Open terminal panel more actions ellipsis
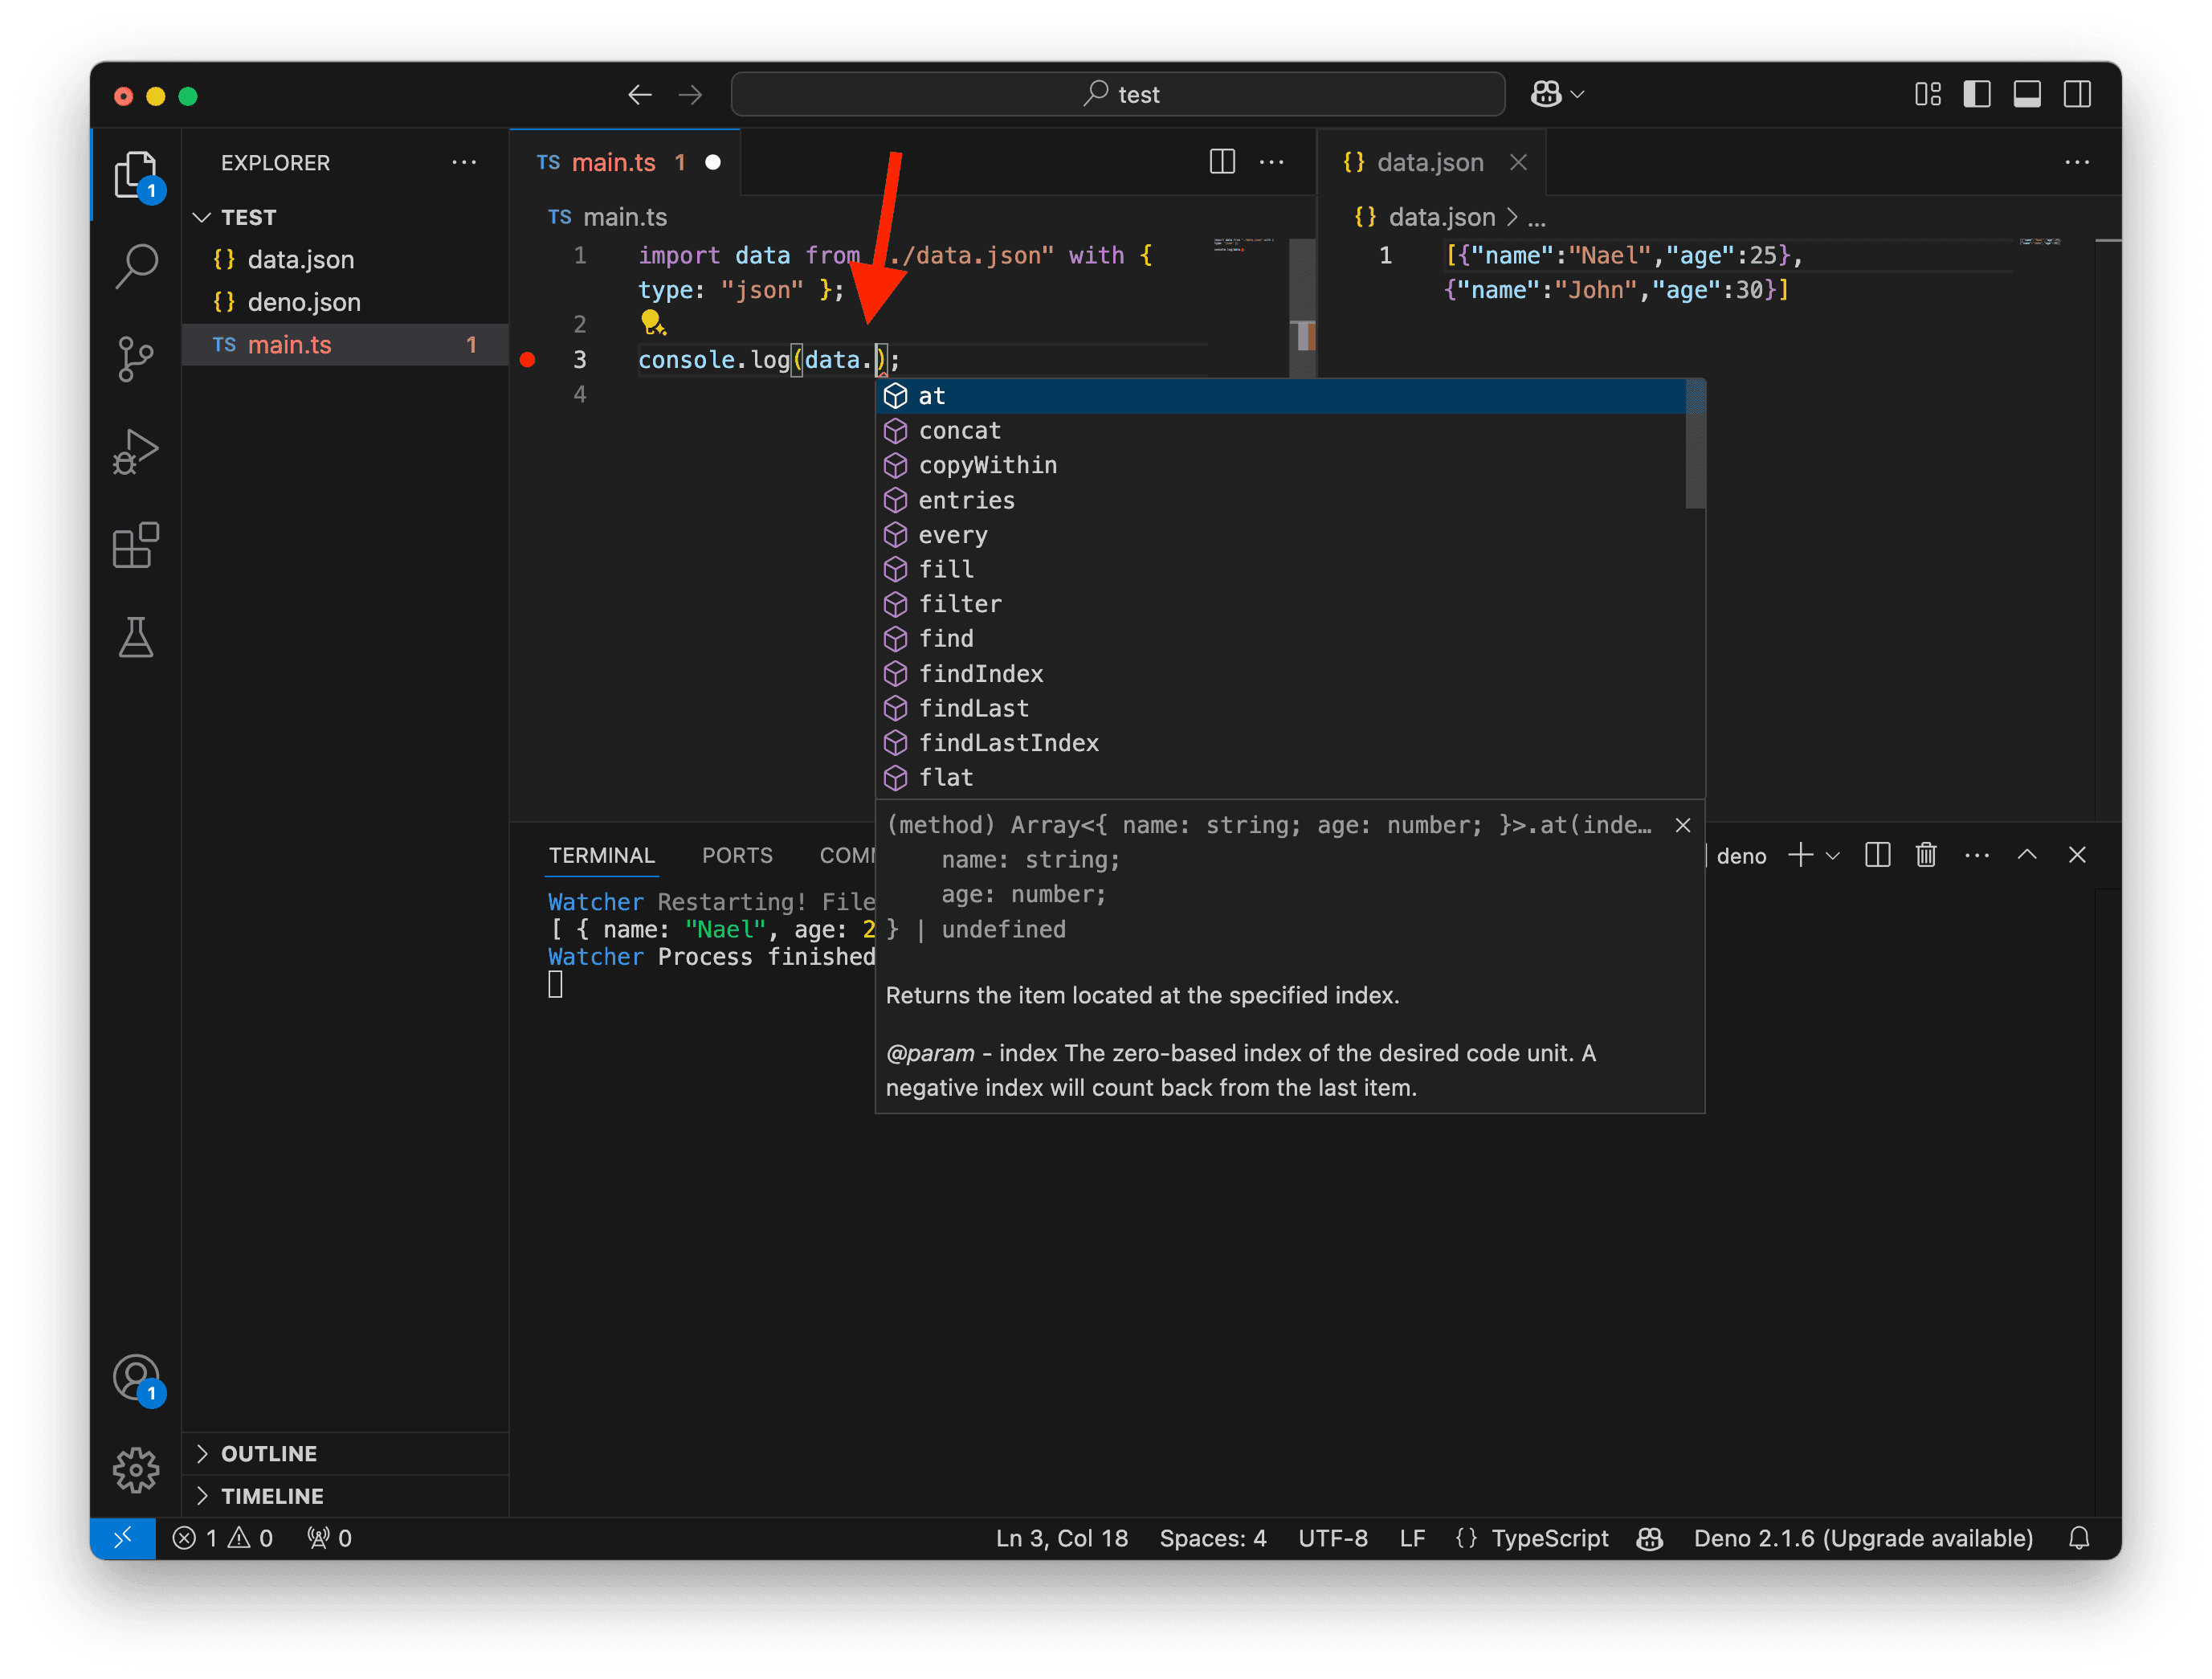This screenshot has width=2212, height=1679. pyautogui.click(x=1976, y=855)
